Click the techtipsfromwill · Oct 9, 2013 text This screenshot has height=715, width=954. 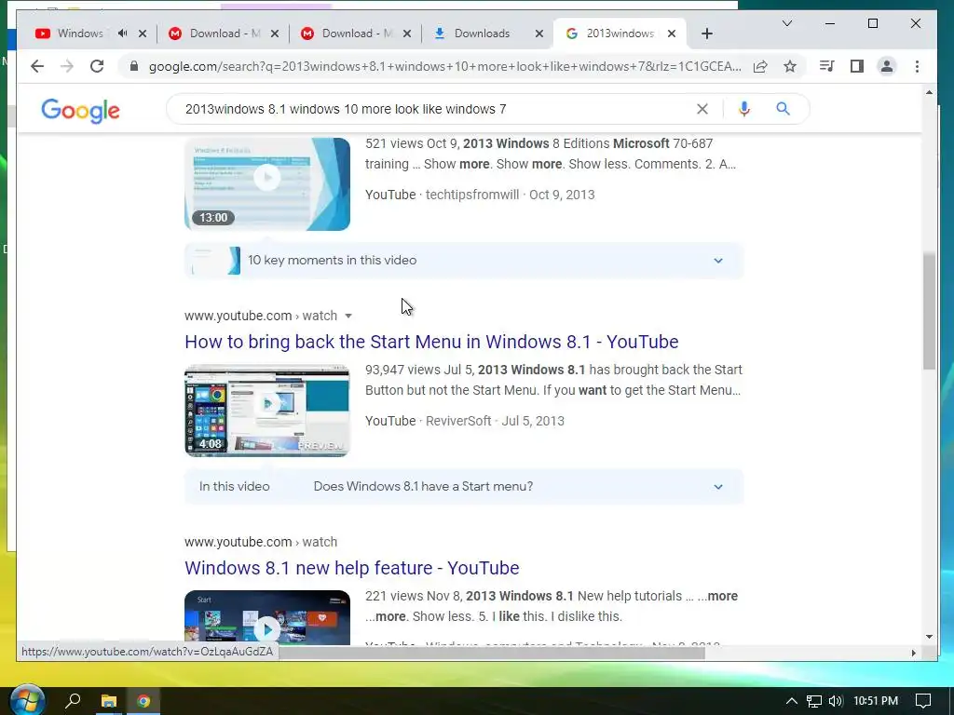(x=510, y=195)
